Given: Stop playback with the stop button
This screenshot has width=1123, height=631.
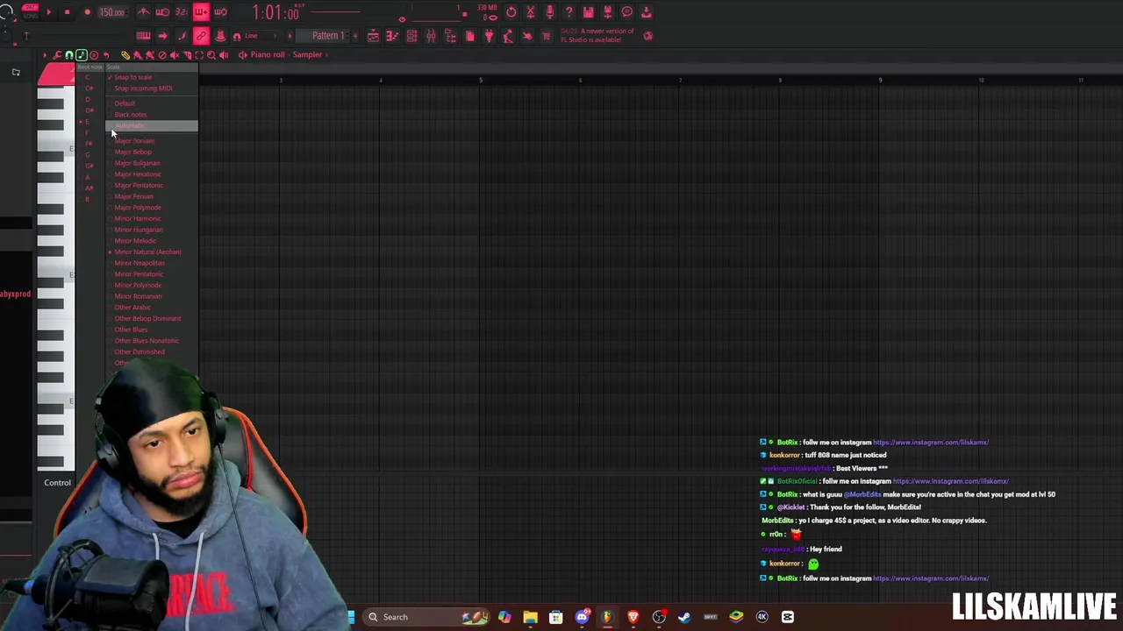Looking at the screenshot, I should [x=67, y=12].
